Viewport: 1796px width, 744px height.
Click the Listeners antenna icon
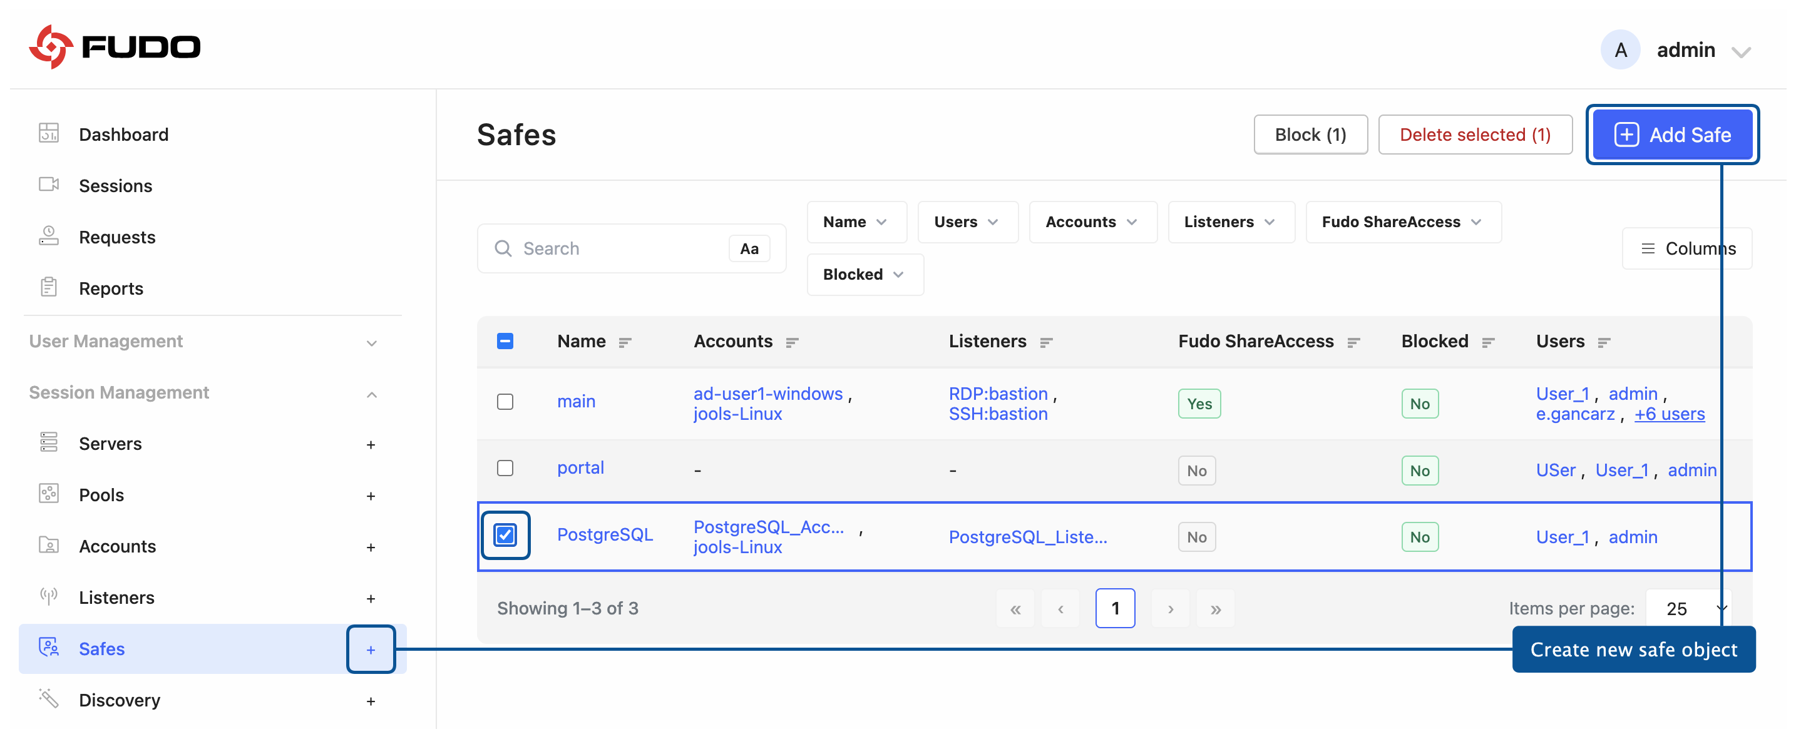point(48,596)
